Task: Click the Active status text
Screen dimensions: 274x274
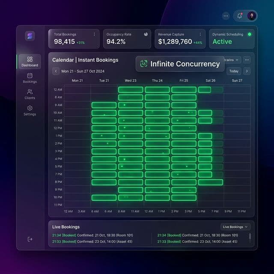Action: pos(222,42)
